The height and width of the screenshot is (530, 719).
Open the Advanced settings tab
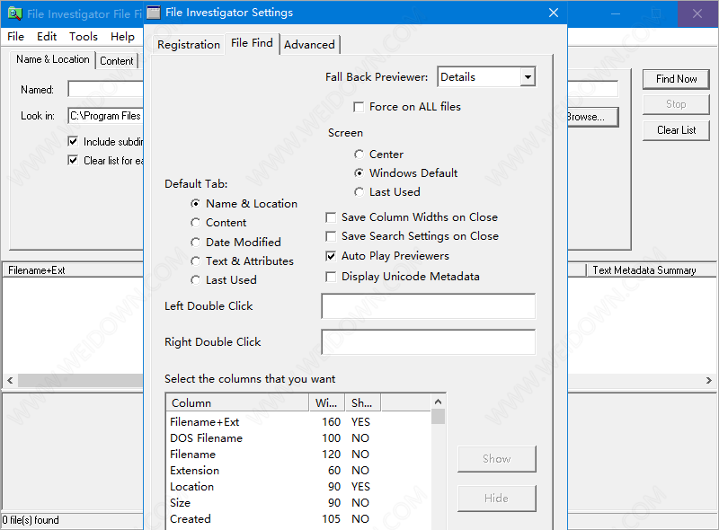[x=309, y=45]
